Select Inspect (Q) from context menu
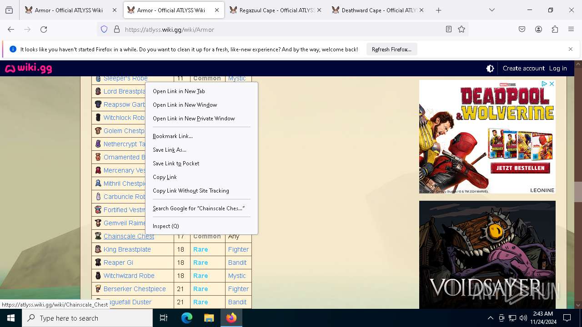 201,226
